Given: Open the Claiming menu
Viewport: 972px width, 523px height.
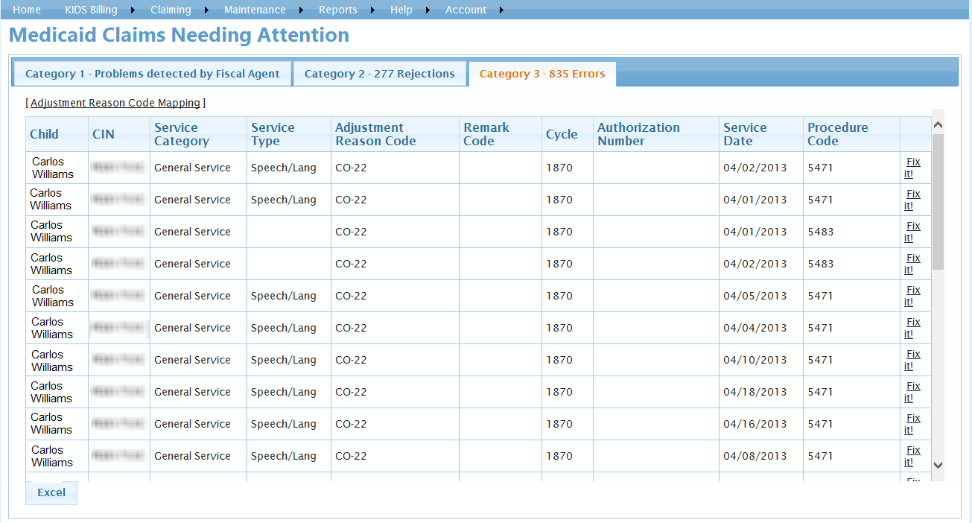Looking at the screenshot, I should click(171, 10).
